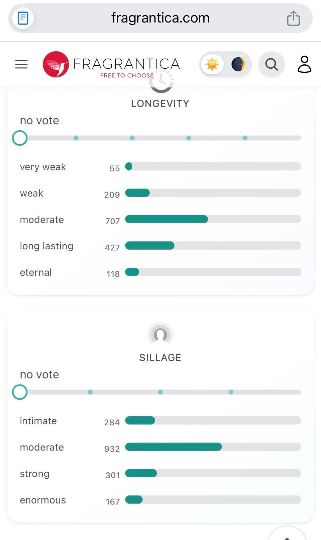The width and height of the screenshot is (321, 540).
Task: Switch to dark mode moon icon
Action: [238, 64]
